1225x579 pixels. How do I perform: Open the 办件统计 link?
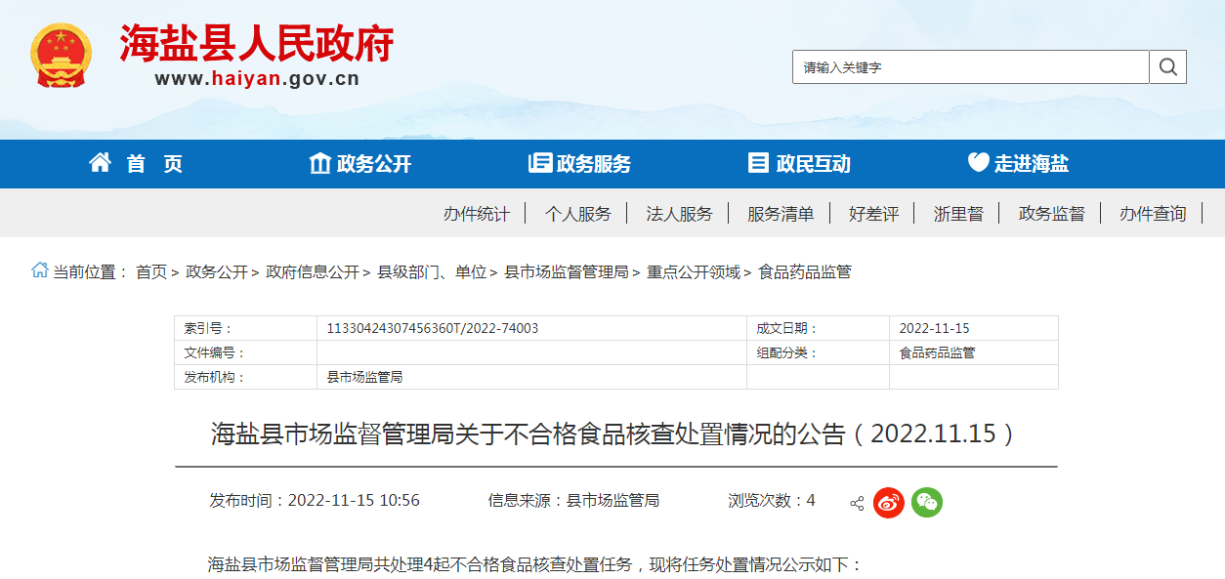tap(477, 214)
